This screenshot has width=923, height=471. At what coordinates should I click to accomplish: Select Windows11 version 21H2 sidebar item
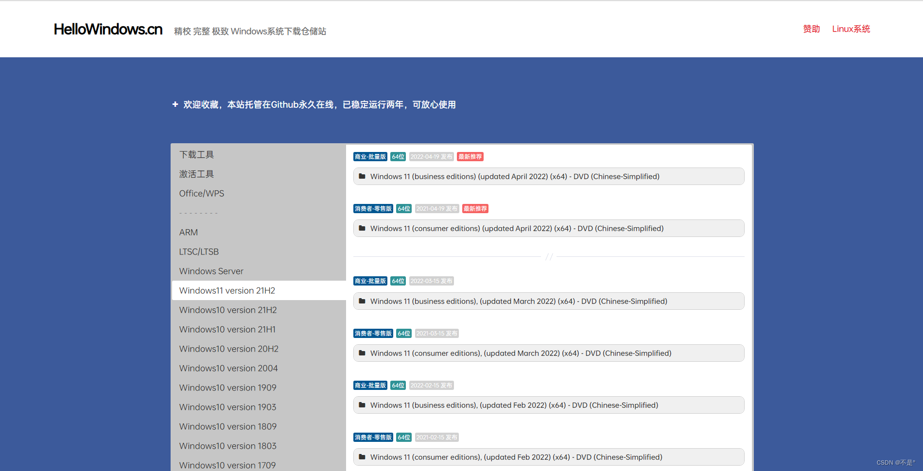coord(259,290)
